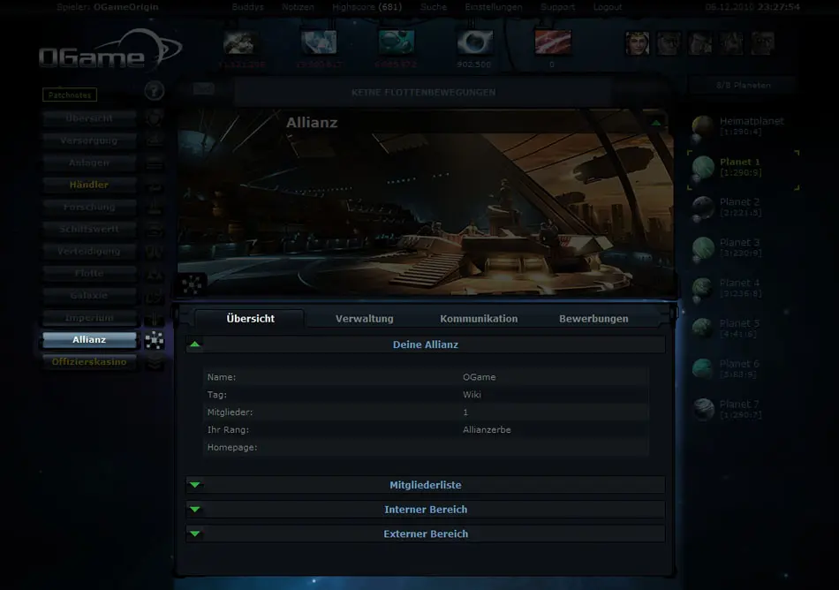Viewport: 839px width, 590px height.
Task: Click the icon beside Imperium menu entry
Action: click(x=154, y=318)
